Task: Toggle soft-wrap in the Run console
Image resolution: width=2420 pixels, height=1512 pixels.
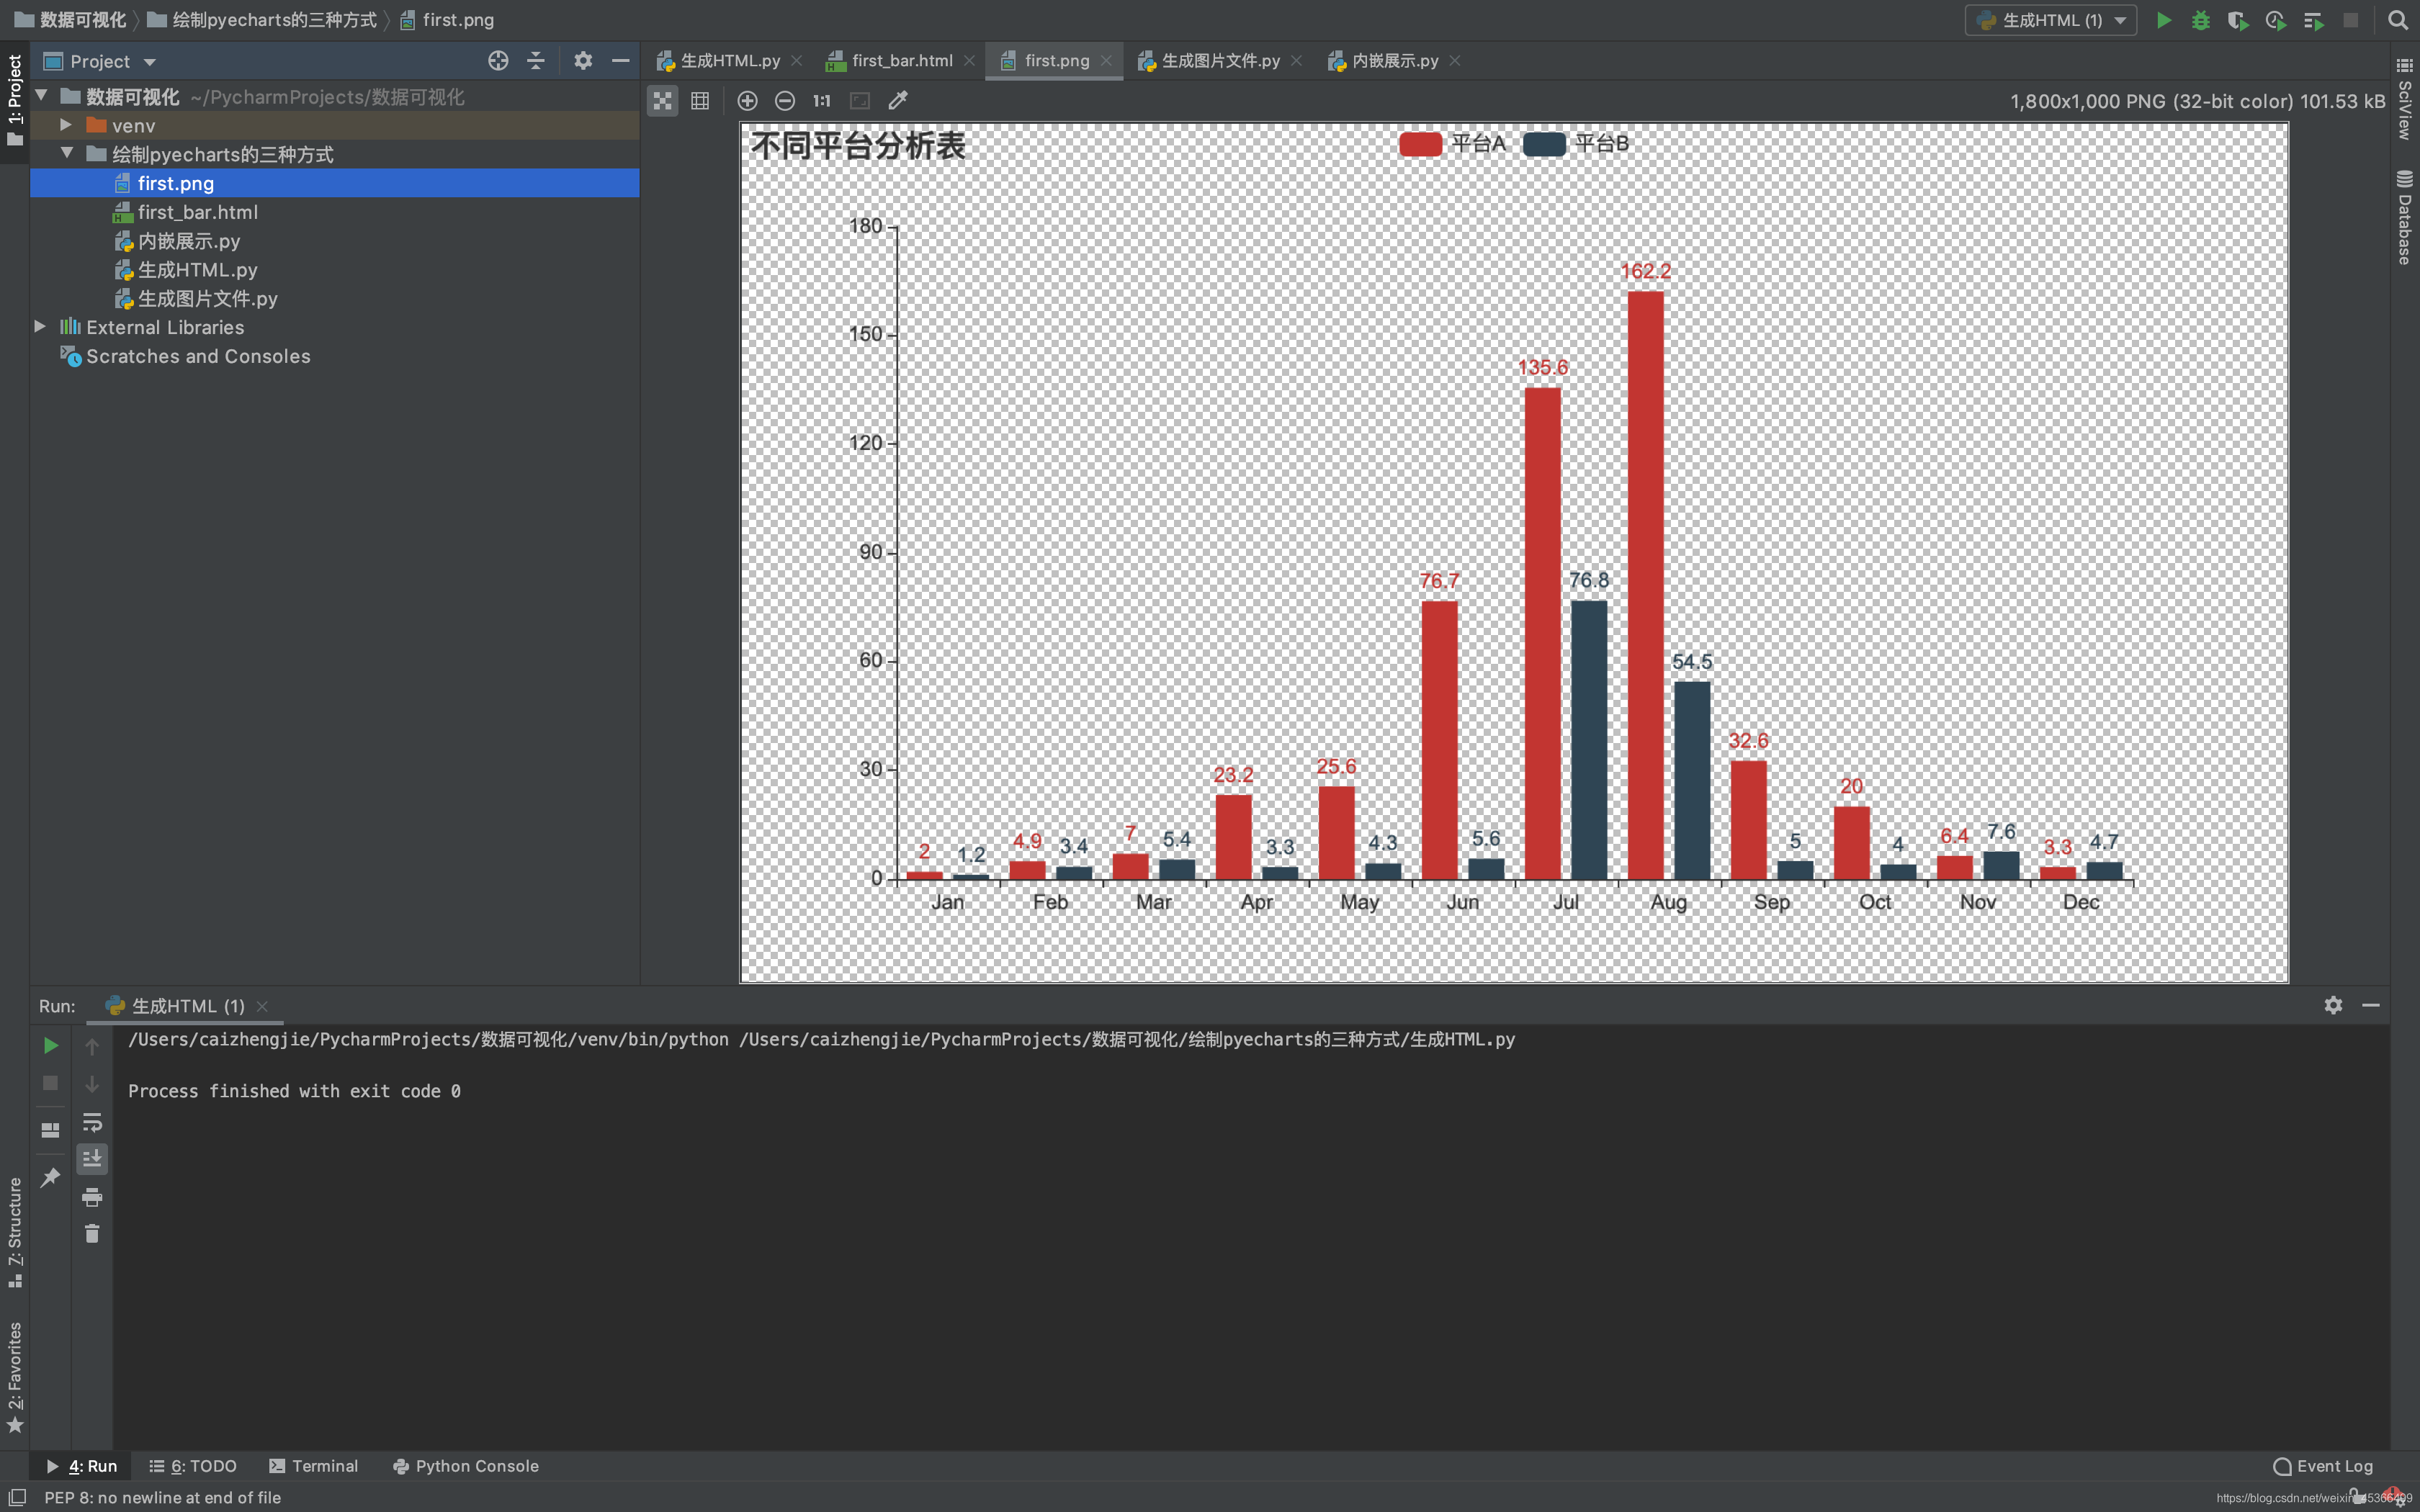Action: point(92,1122)
